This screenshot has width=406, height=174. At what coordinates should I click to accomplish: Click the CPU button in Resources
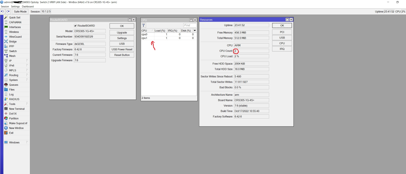click(x=282, y=43)
